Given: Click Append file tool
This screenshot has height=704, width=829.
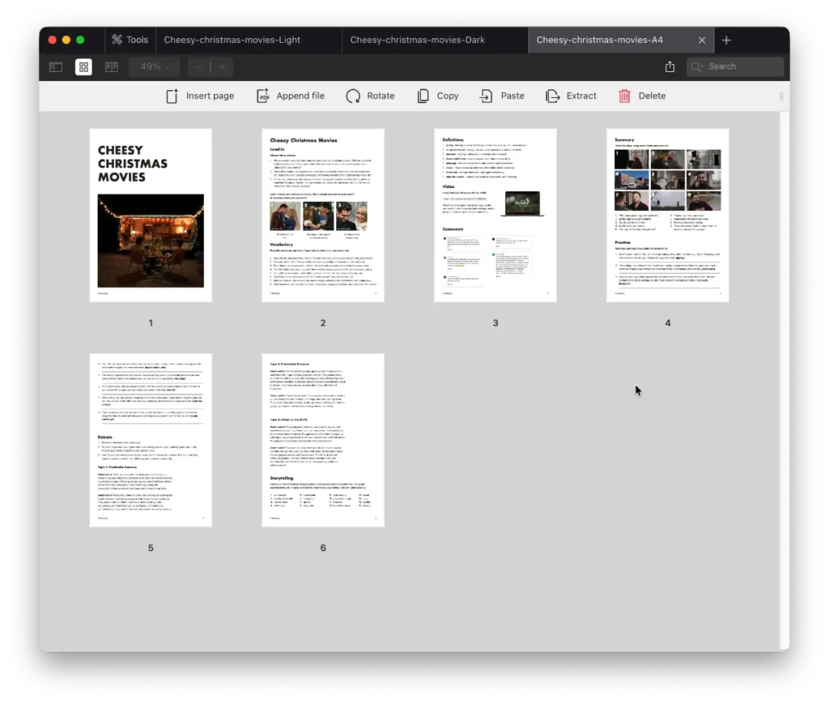Looking at the screenshot, I should (291, 96).
